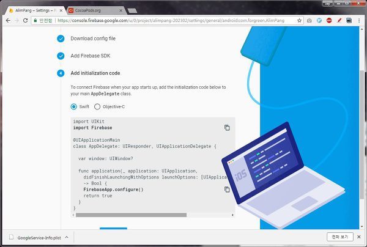Screen dimensions: 367x247
Task: Open a new tab
Action: coord(132,10)
